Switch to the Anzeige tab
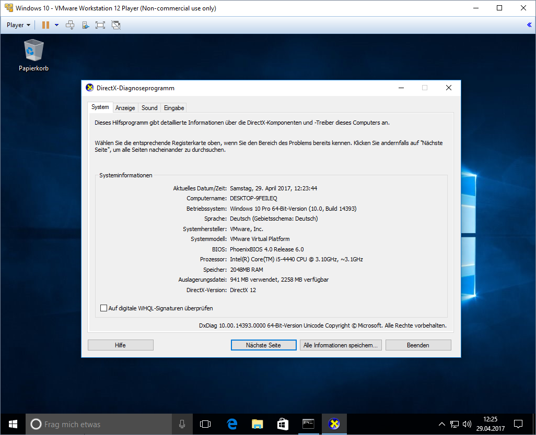This screenshot has width=536, height=435. [x=125, y=108]
